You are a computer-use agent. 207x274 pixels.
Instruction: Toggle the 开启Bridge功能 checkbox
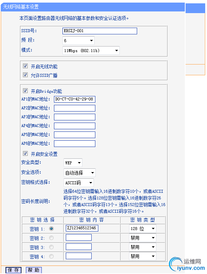(x=26, y=91)
